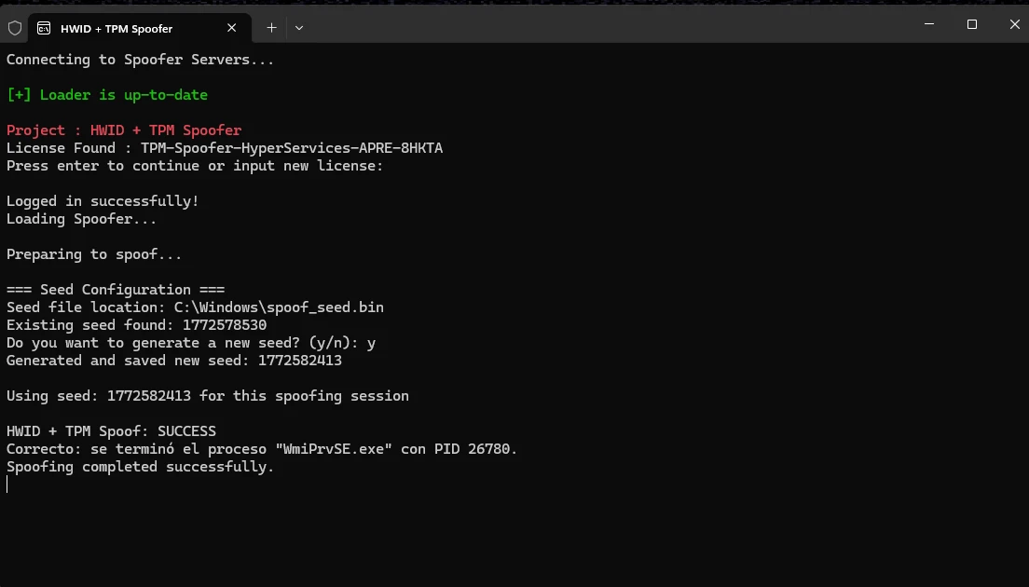Click the 'Existing seed found' number 1772578530

tap(225, 325)
